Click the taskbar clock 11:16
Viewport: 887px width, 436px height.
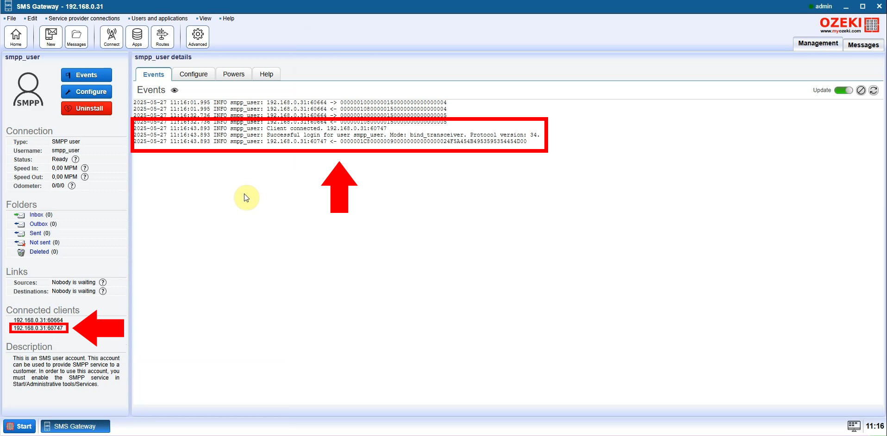click(x=875, y=426)
